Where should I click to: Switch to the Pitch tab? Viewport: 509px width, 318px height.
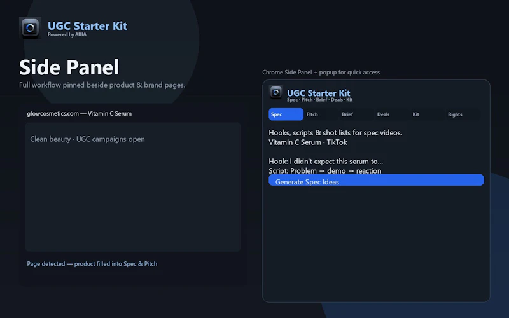pyautogui.click(x=321, y=114)
